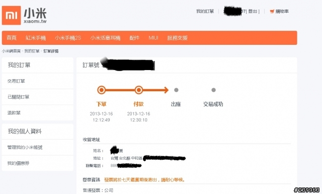Select 退款單 in sidebar
This screenshot has height=194, width=322.
(x=14, y=113)
